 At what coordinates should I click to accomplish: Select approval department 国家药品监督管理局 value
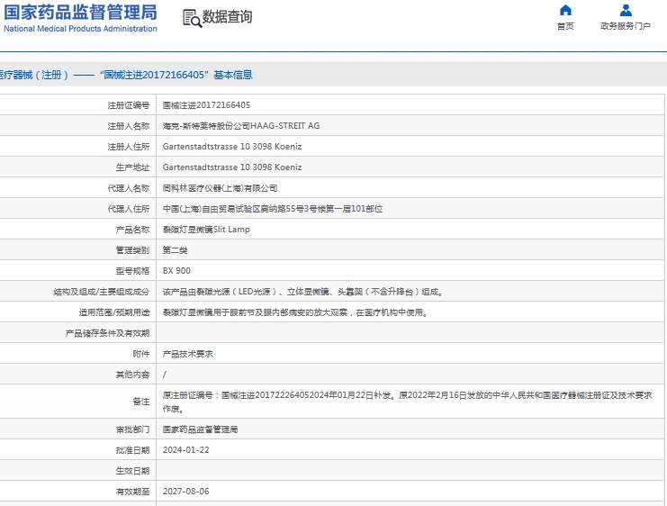pos(200,429)
